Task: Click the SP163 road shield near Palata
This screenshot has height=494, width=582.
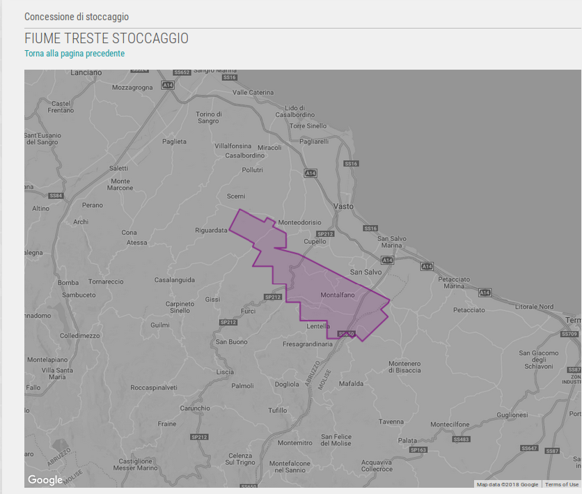Action: pyautogui.click(x=418, y=450)
